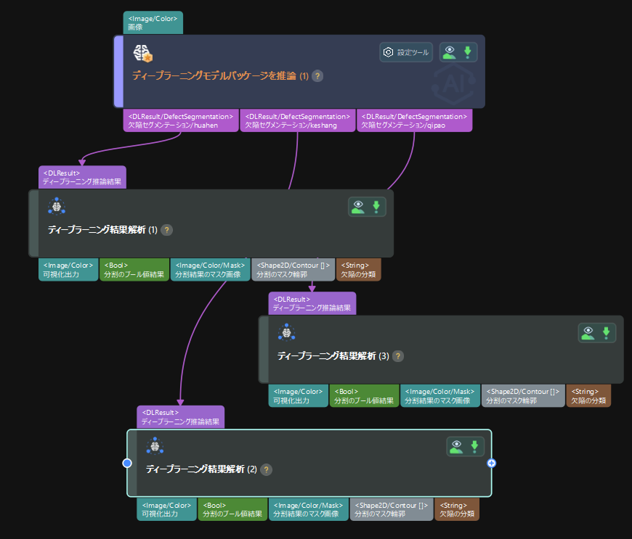The image size is (632, 539).
Task: Select DLResult input port of 結果解析 (1)
Action: [x=82, y=178]
